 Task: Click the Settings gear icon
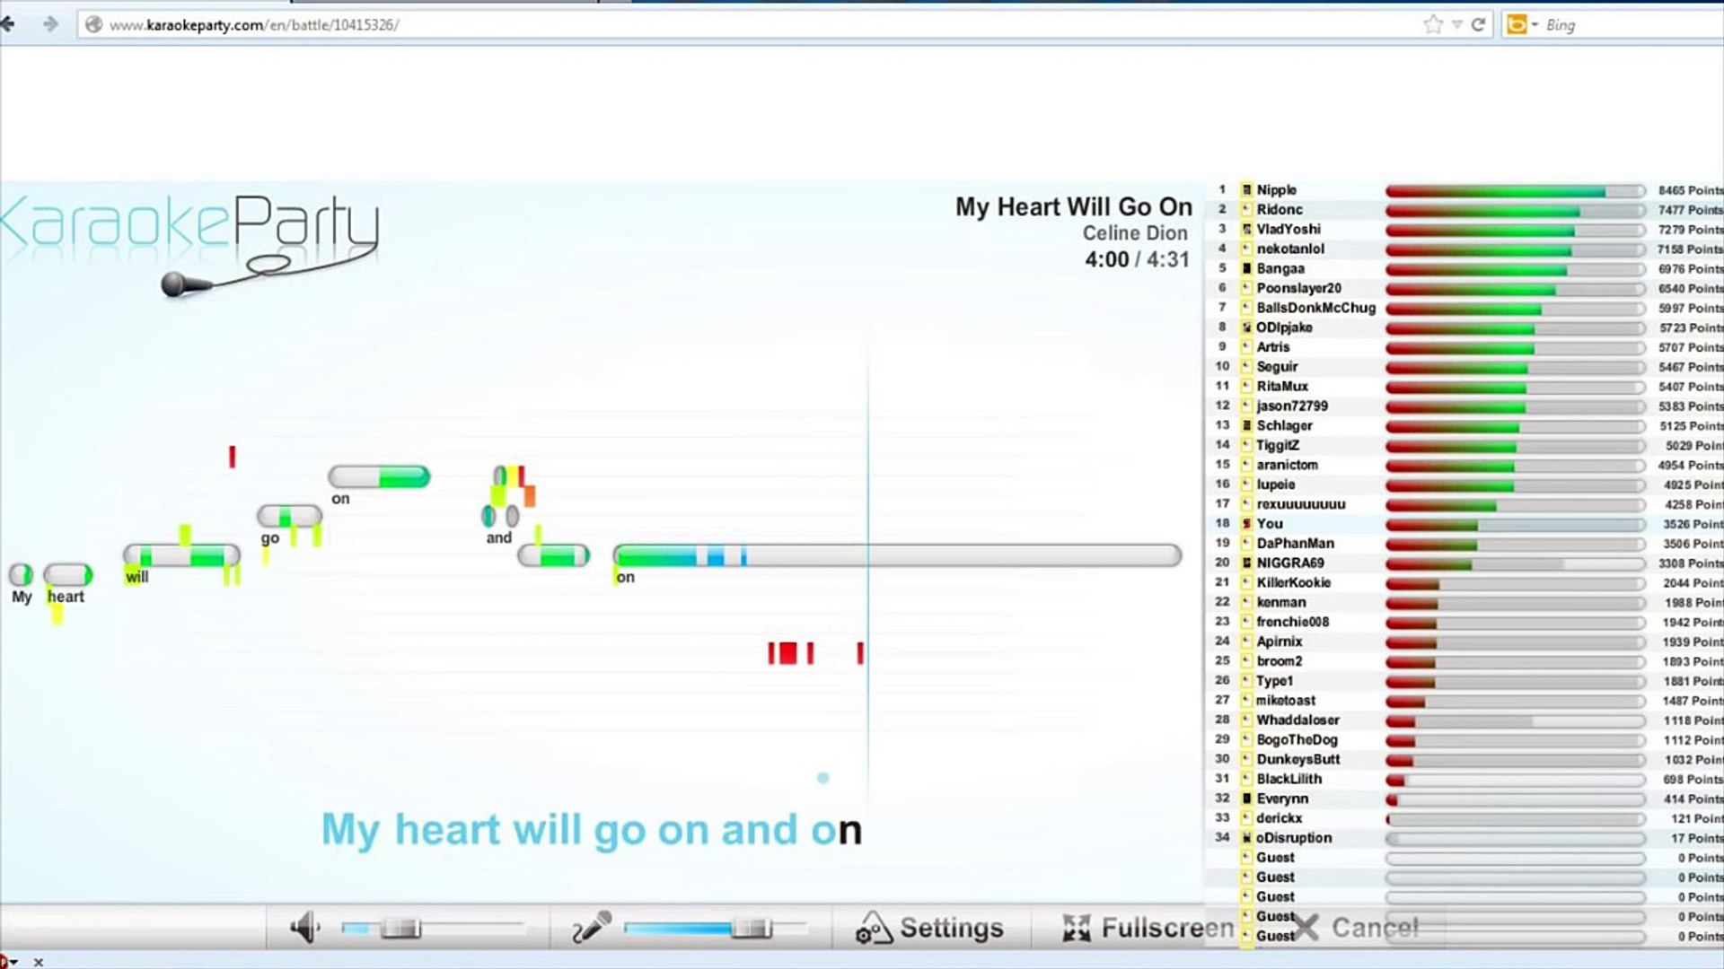[873, 929]
